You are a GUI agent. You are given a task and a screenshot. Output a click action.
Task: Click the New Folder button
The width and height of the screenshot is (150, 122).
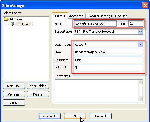pyautogui.click(x=38, y=86)
